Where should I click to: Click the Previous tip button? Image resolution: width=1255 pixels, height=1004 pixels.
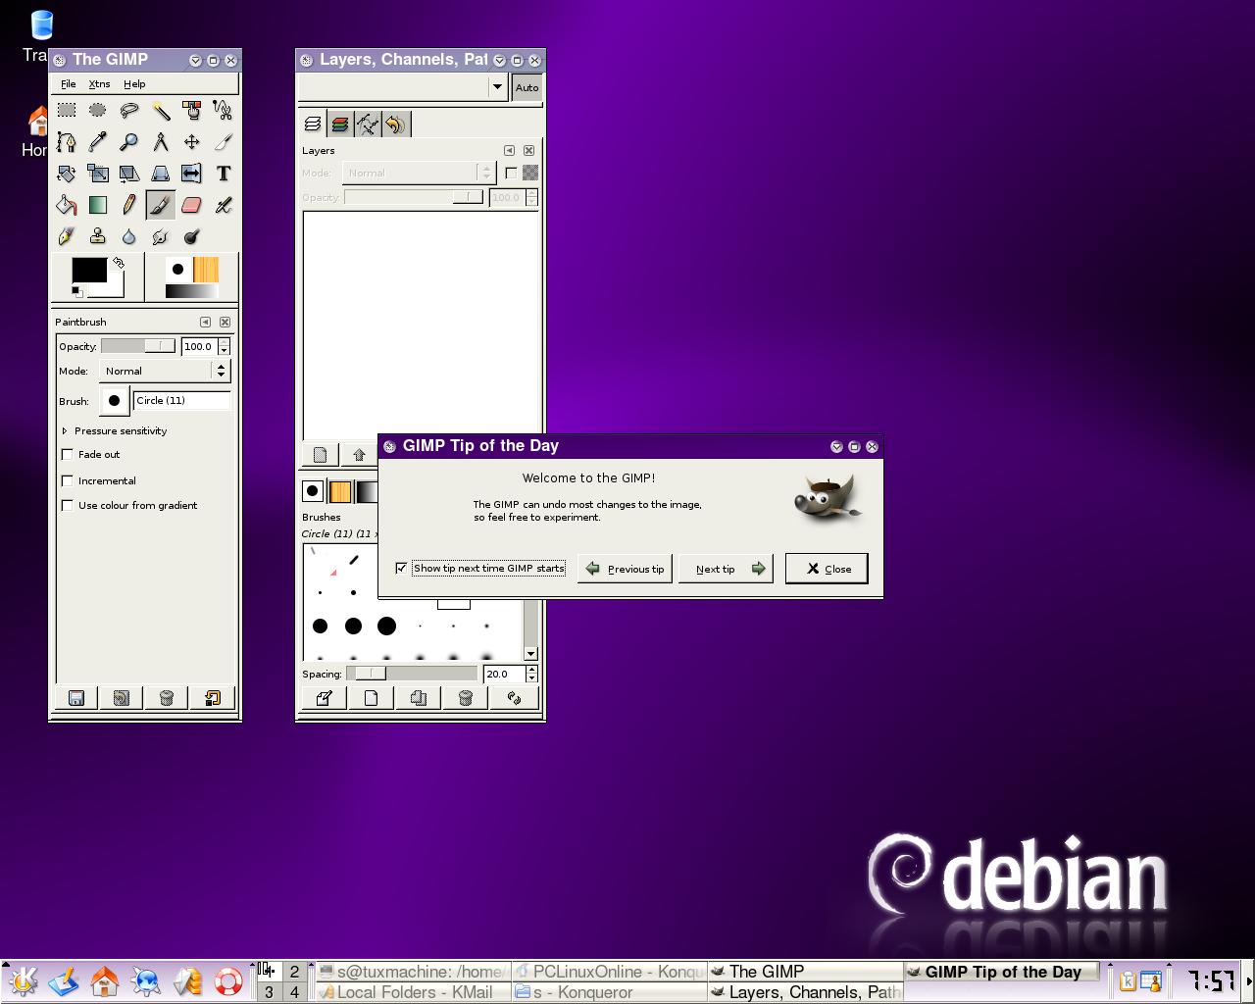[625, 569]
